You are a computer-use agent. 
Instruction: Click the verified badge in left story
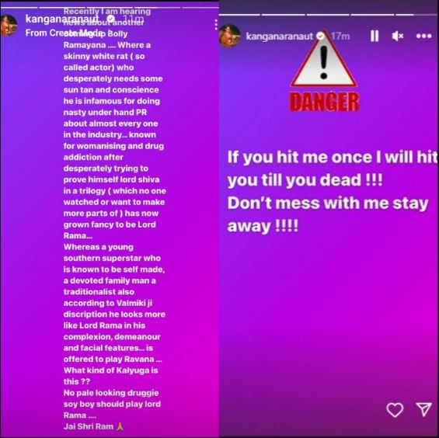[111, 19]
